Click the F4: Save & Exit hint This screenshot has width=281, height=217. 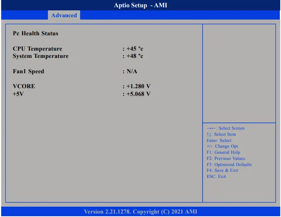coord(222,170)
